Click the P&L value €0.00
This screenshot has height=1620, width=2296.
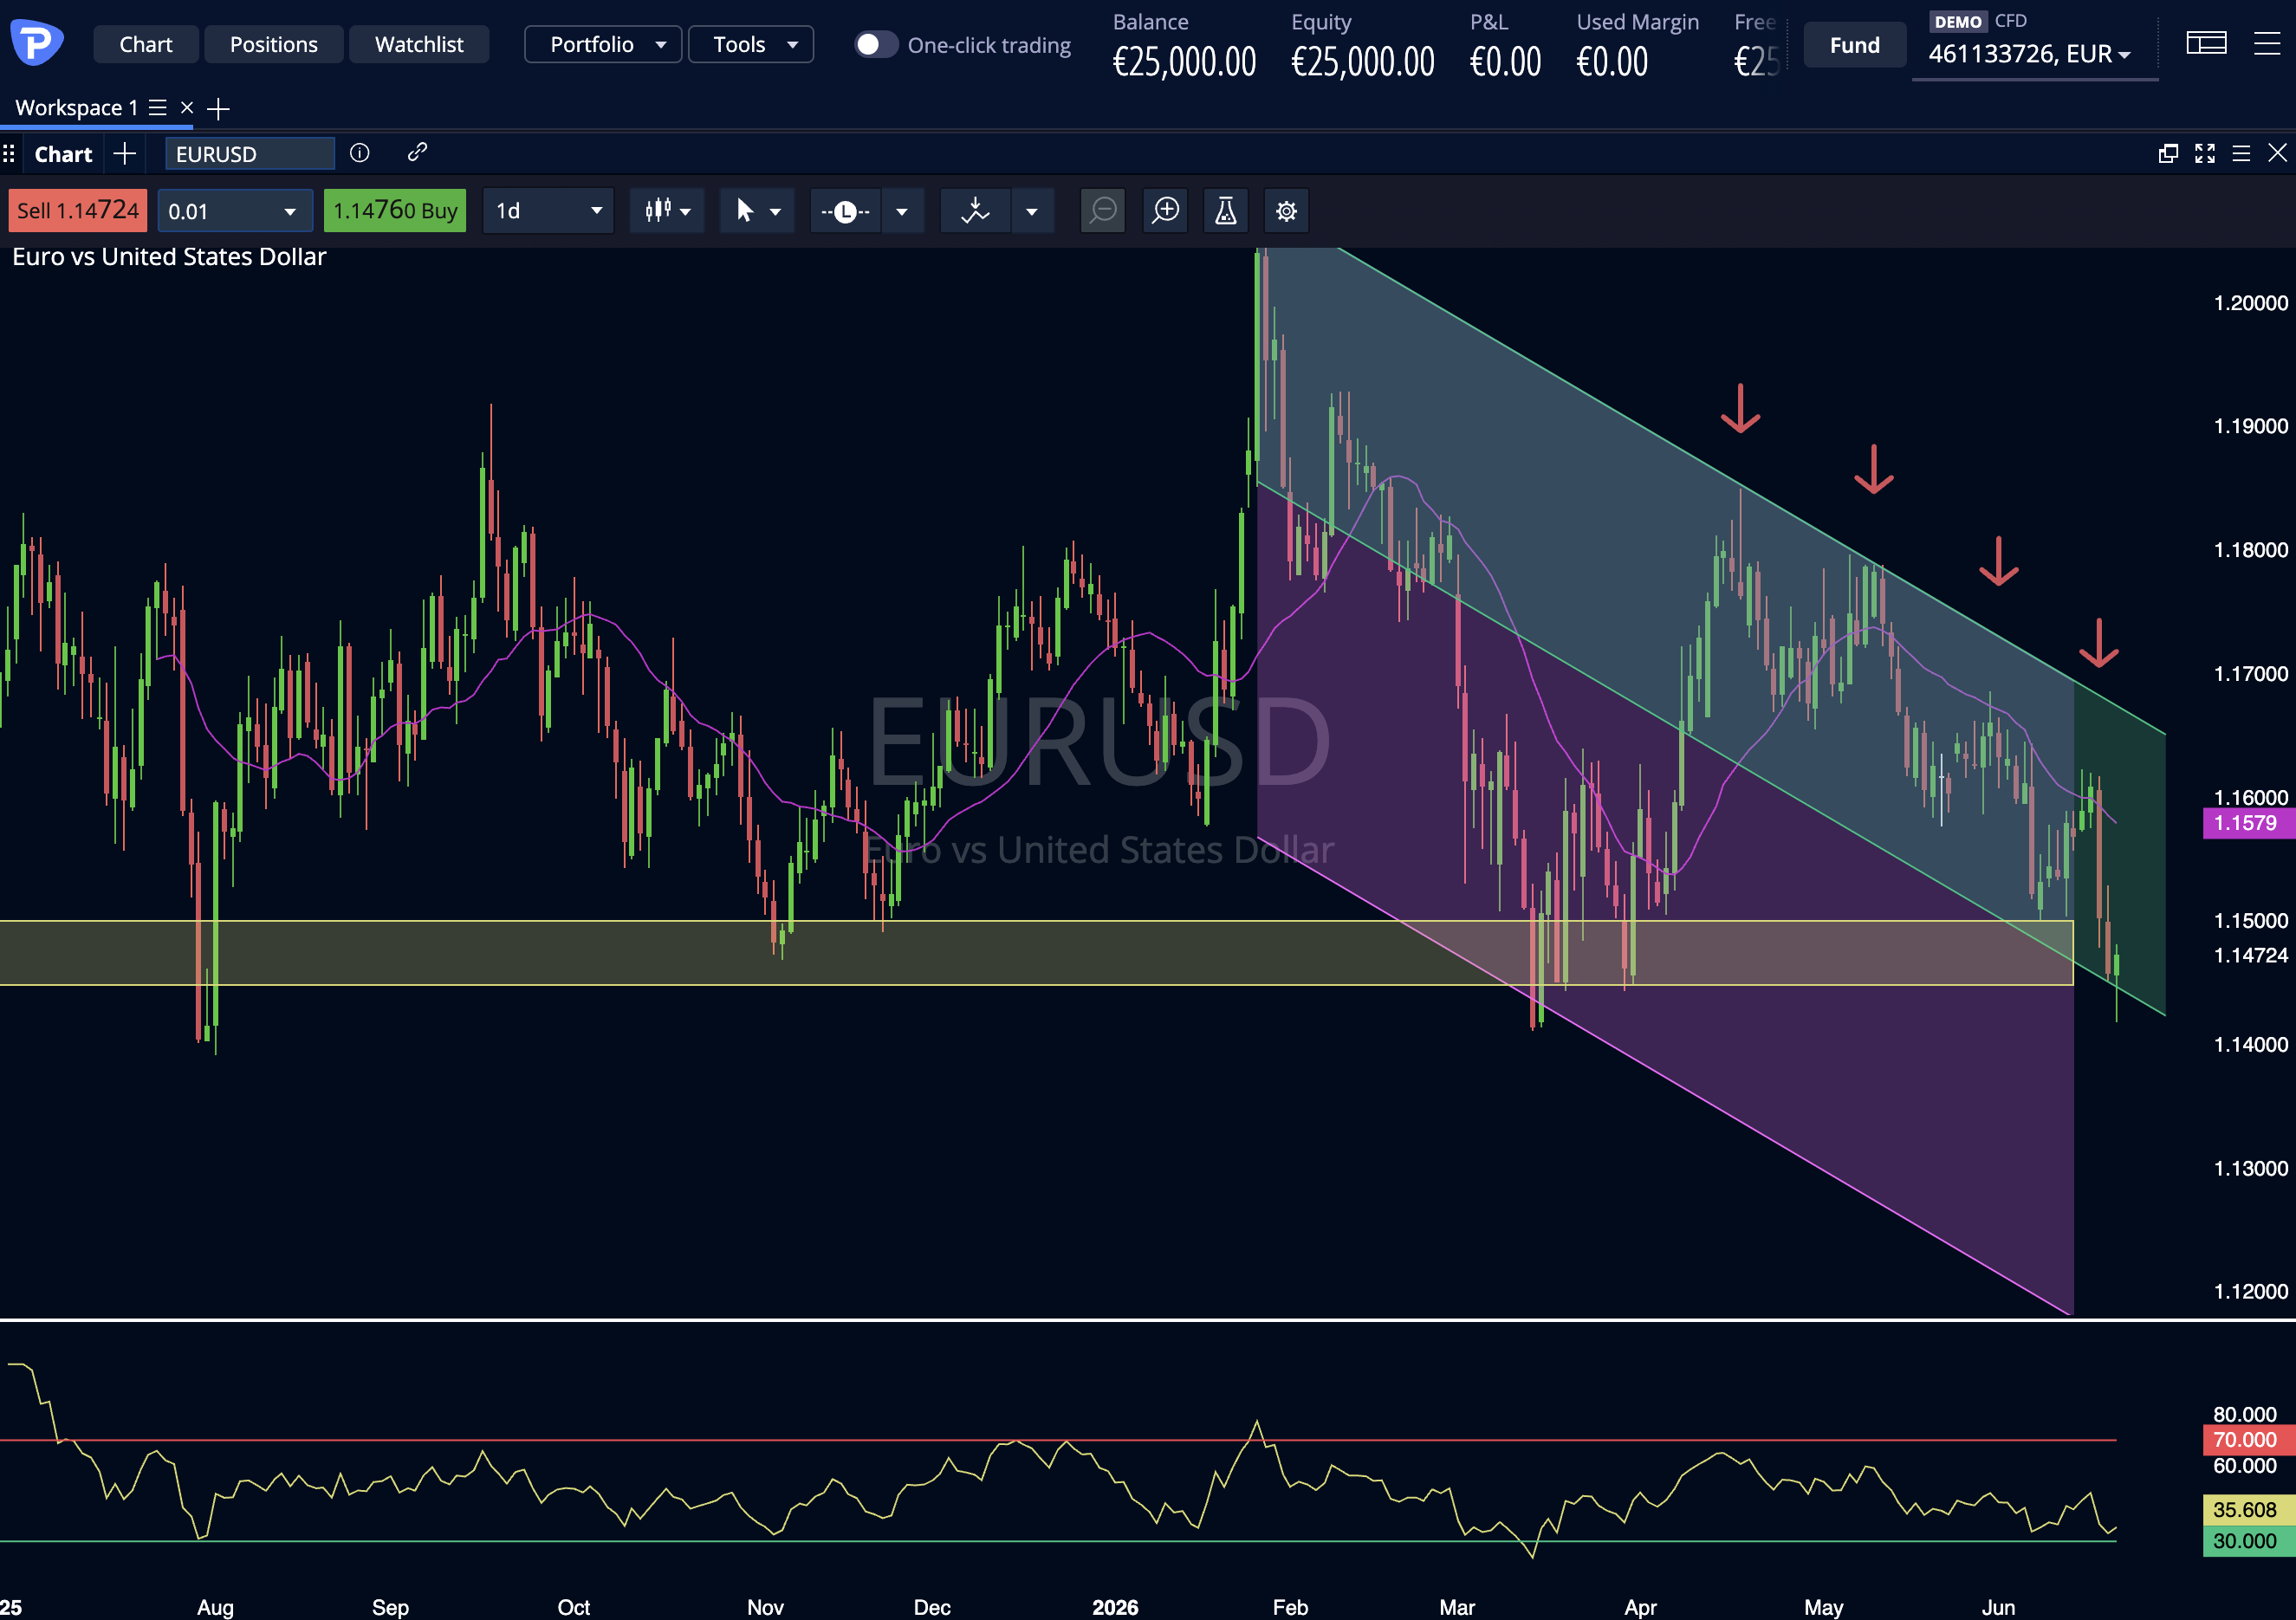click(1506, 62)
